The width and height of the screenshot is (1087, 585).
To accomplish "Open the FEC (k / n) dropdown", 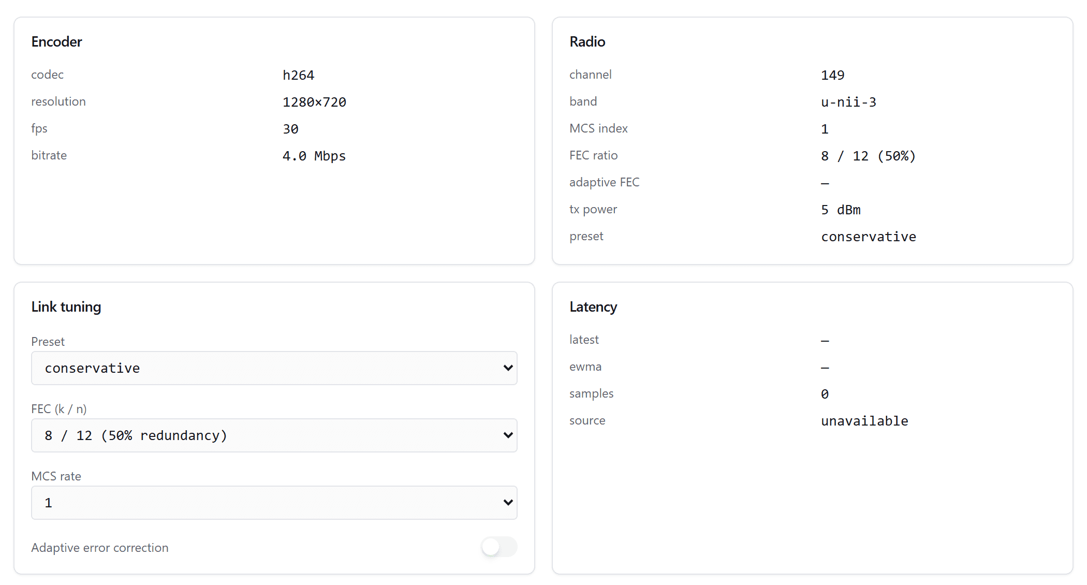I will coord(274,435).
